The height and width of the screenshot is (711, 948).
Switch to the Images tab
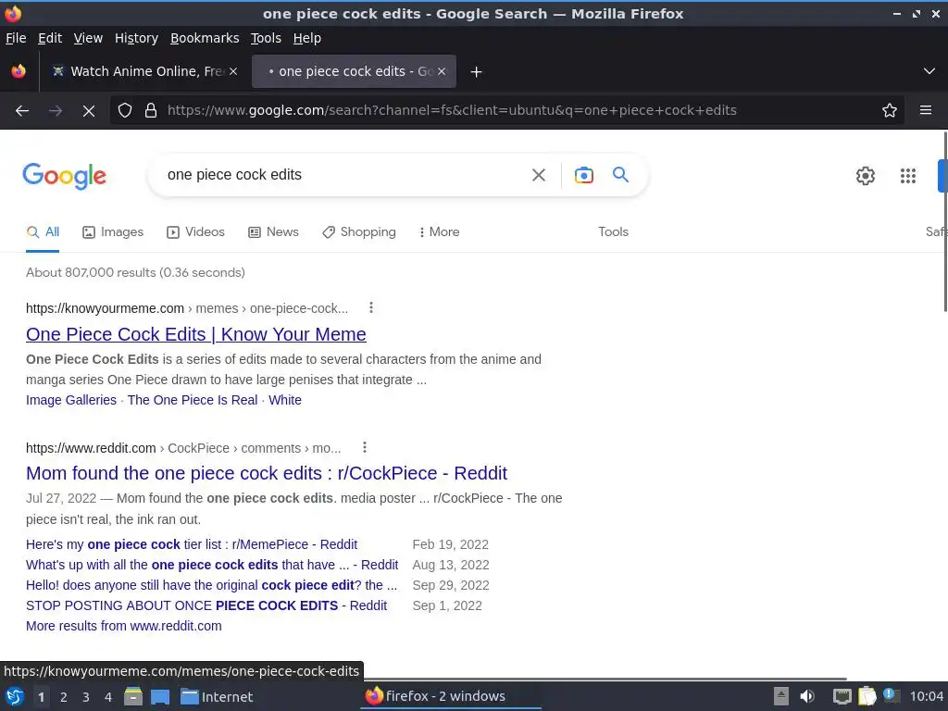coord(113,232)
